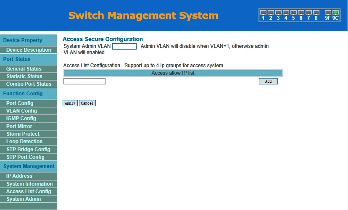
Task: Navigate to Storm Protect settings
Action: pyautogui.click(x=23, y=134)
